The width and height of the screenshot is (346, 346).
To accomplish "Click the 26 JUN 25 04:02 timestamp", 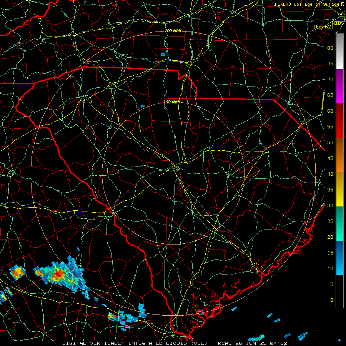I will click(x=261, y=343).
